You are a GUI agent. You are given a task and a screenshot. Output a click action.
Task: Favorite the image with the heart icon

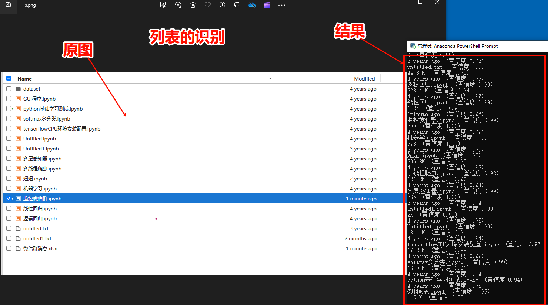(208, 5)
